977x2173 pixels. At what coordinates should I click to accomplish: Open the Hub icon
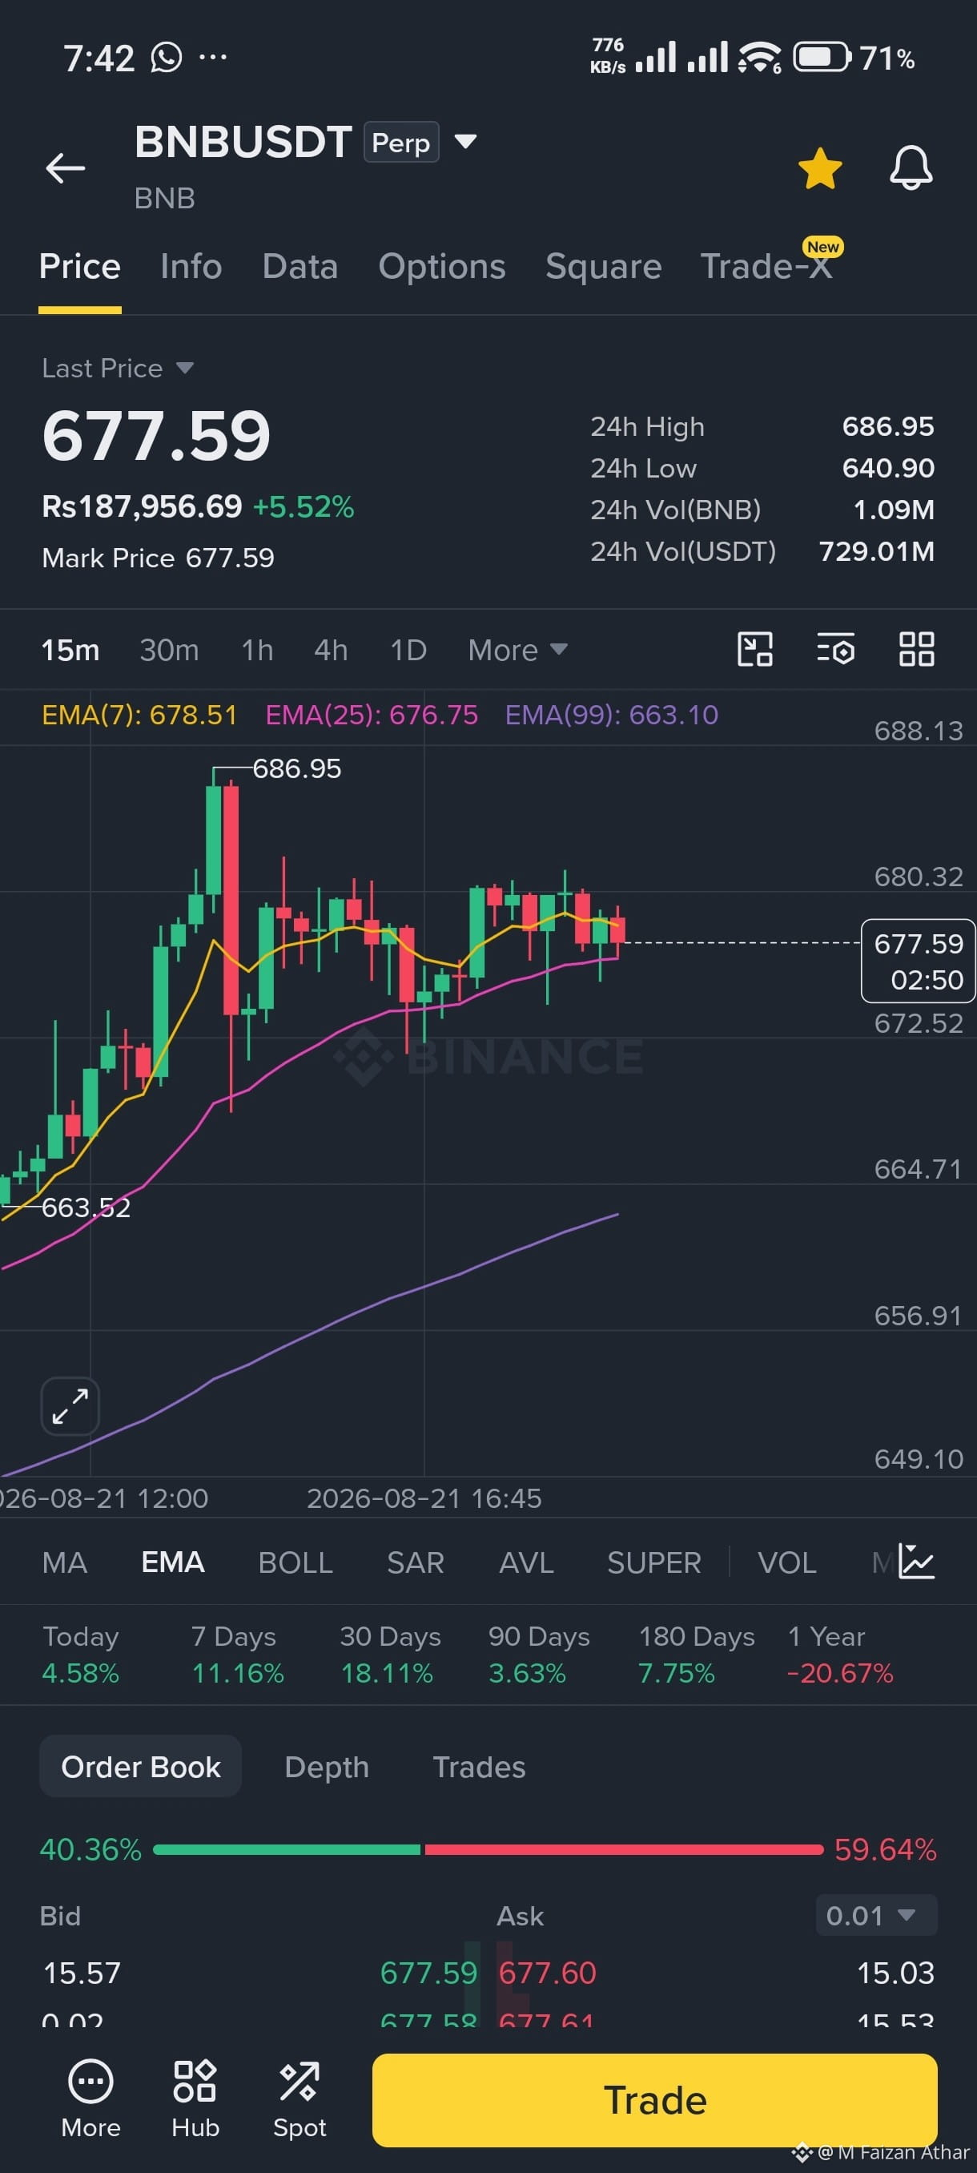195,2098
